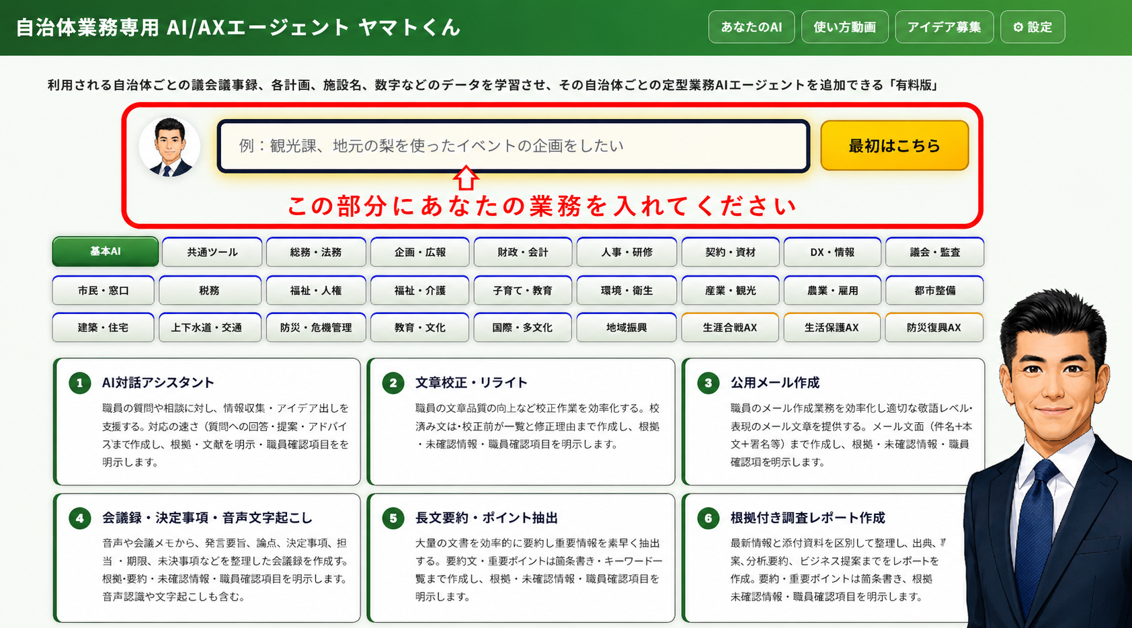Switch to the 共通ツール tab
Screen dimensions: 1132x628
pyautogui.click(x=212, y=252)
